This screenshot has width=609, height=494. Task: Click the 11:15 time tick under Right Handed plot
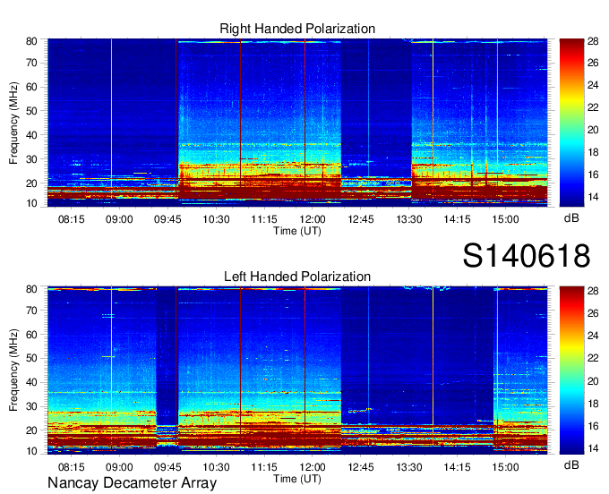(x=264, y=219)
